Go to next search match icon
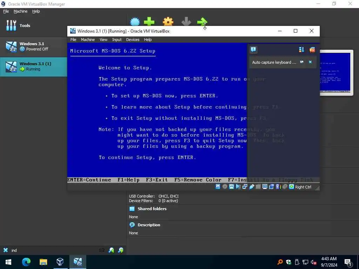This screenshot has width=359, height=269. (x=121, y=250)
